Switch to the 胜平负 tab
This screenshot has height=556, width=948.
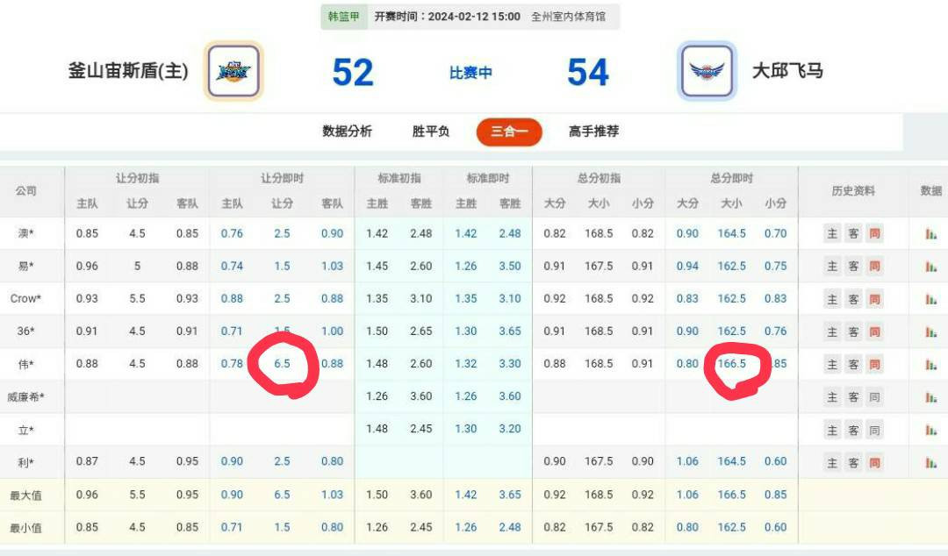430,132
